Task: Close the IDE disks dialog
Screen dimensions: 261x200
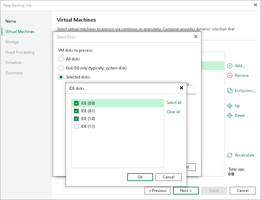Action: pos(181,88)
